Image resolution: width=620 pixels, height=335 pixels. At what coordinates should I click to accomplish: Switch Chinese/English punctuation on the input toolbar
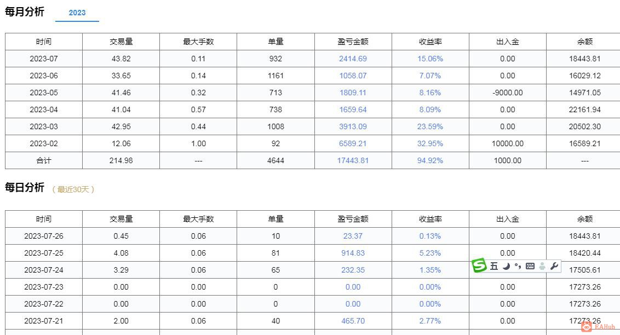[518, 267]
